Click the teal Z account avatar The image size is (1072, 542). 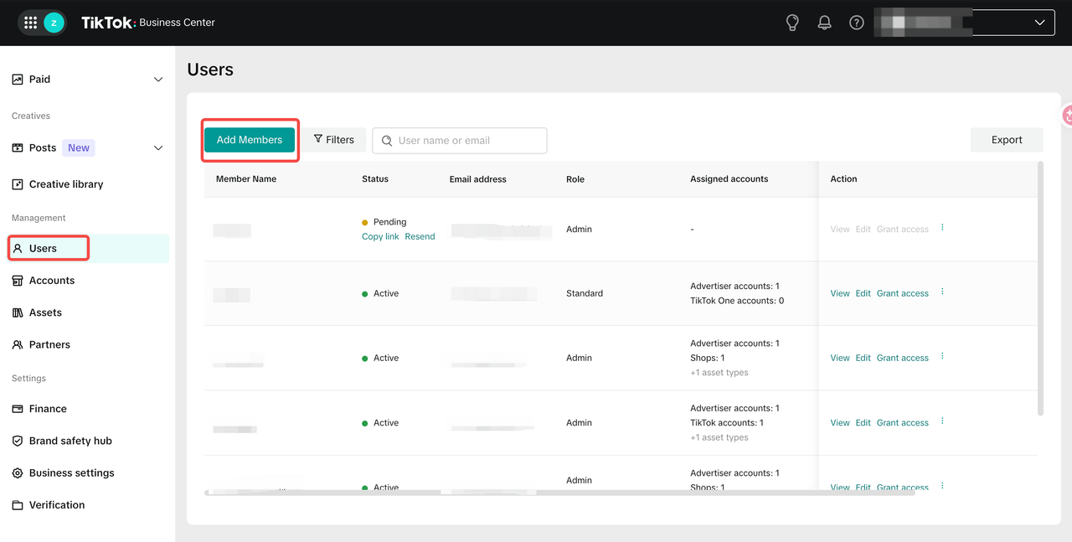(x=54, y=23)
